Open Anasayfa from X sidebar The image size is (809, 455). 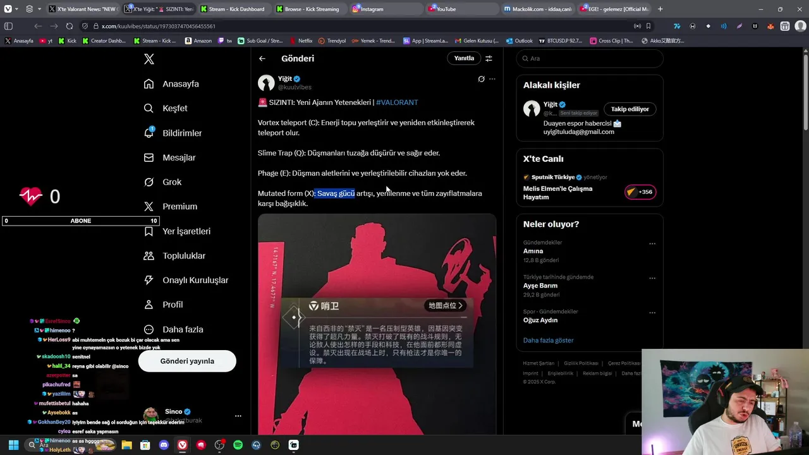coord(171,84)
